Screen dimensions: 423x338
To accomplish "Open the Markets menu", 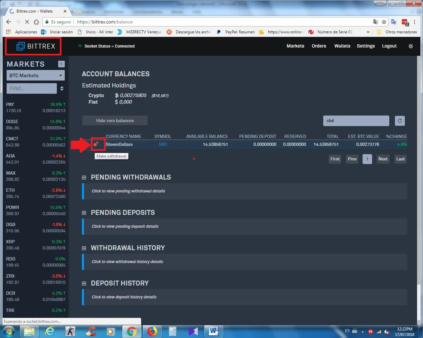I will click(x=295, y=46).
